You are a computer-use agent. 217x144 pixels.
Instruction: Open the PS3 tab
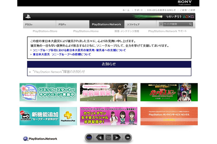click(x=39, y=24)
